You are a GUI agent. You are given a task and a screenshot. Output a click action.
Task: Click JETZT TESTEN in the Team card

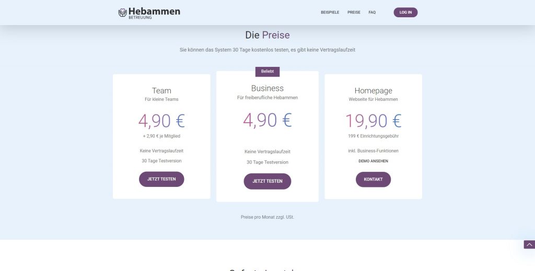tap(161, 179)
